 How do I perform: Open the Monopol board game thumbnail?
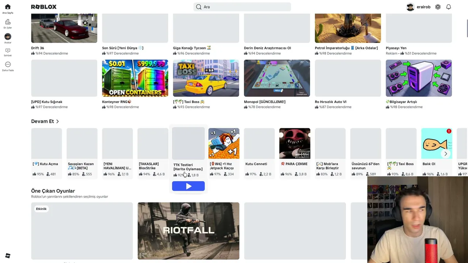pos(277,78)
